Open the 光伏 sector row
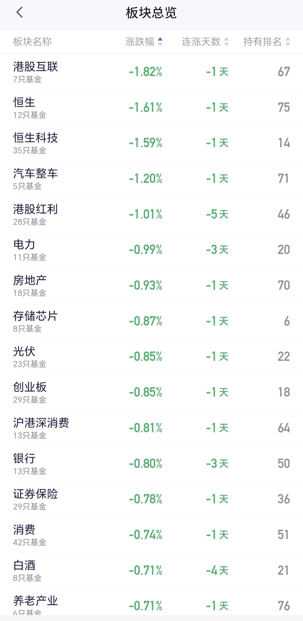The width and height of the screenshot is (303, 621). [151, 357]
